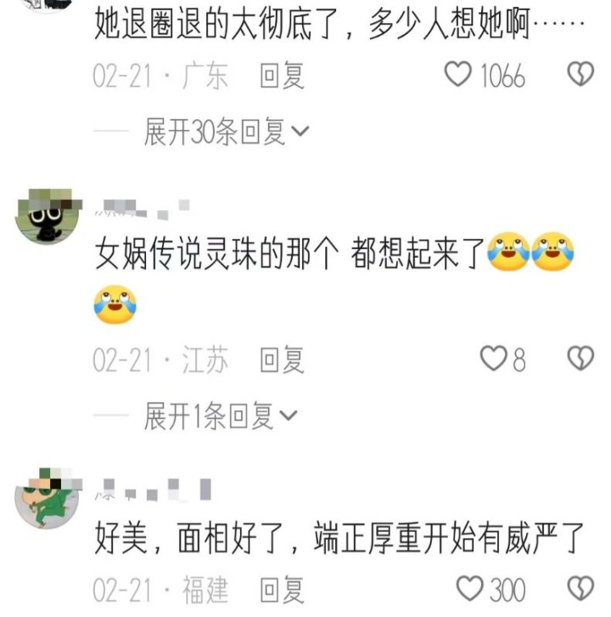Reply to the Jiangsu comment via 回复

tap(282, 359)
